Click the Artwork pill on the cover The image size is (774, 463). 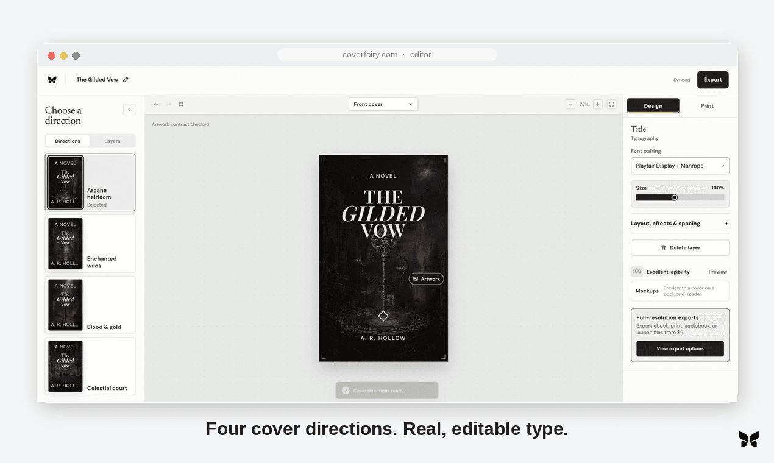[x=427, y=279]
